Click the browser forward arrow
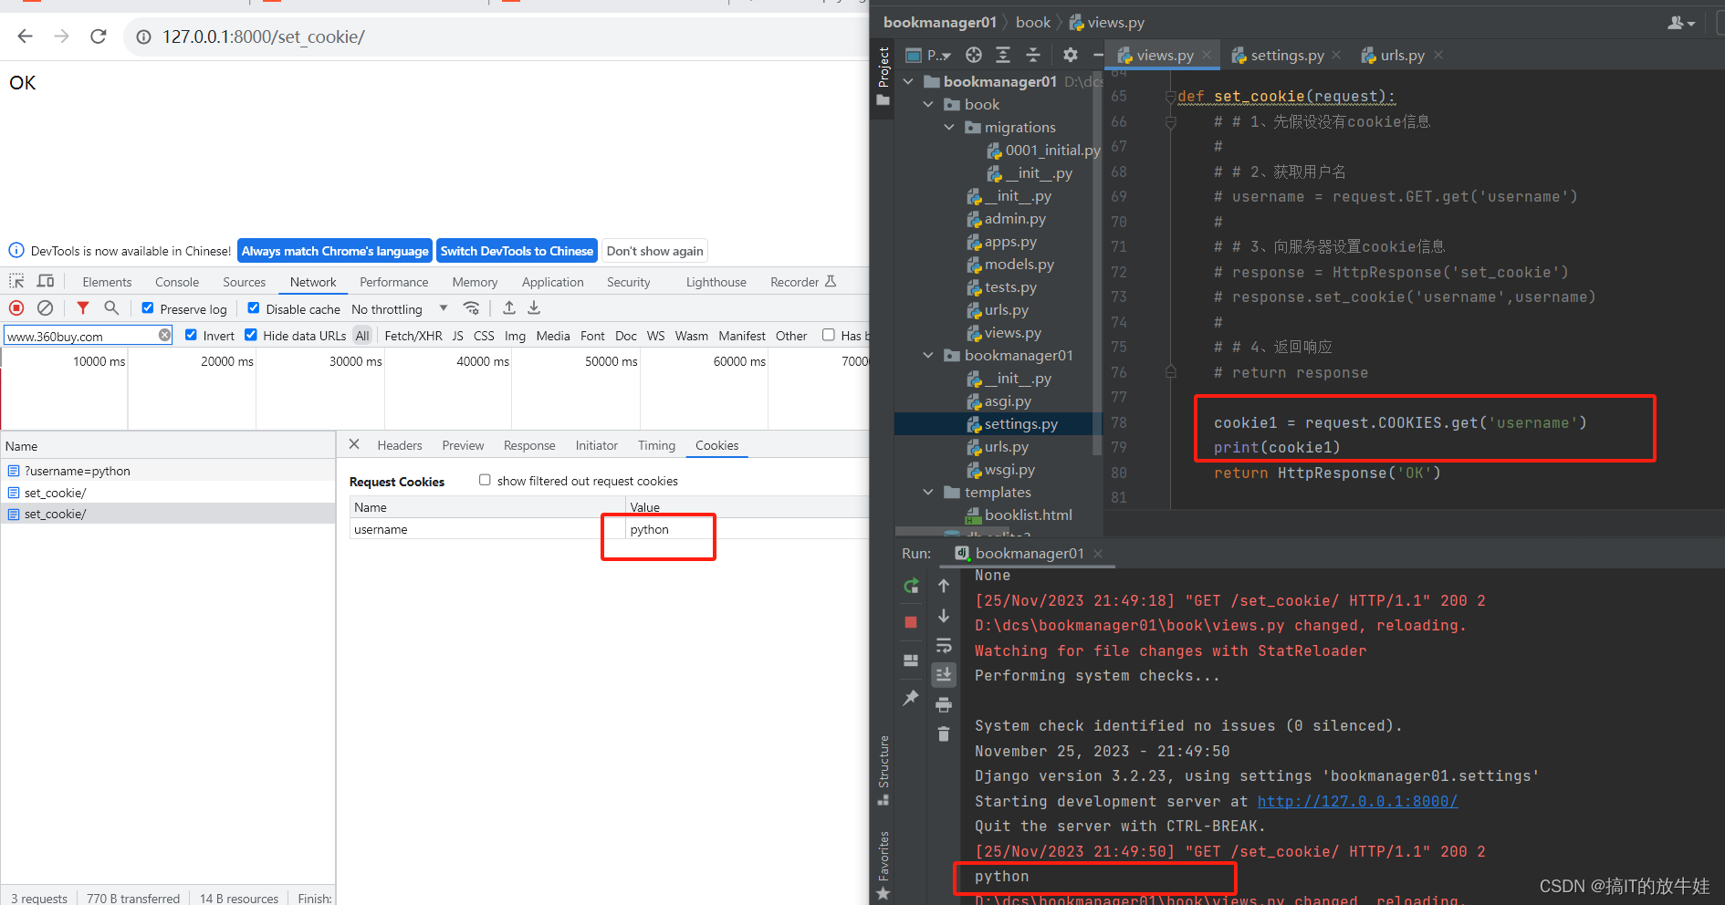 pyautogui.click(x=61, y=36)
